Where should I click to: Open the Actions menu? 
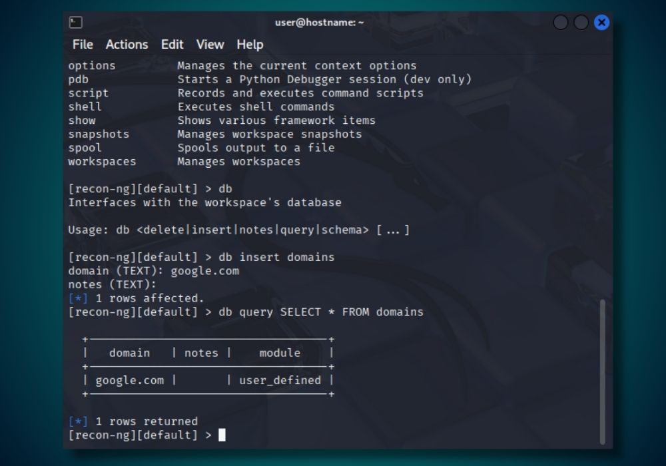127,45
